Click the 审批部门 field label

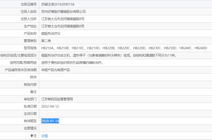tap(30, 99)
